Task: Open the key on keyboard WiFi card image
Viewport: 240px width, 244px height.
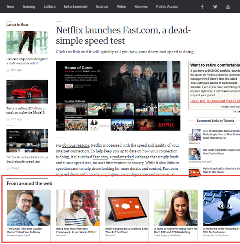Action: (x=222, y=208)
